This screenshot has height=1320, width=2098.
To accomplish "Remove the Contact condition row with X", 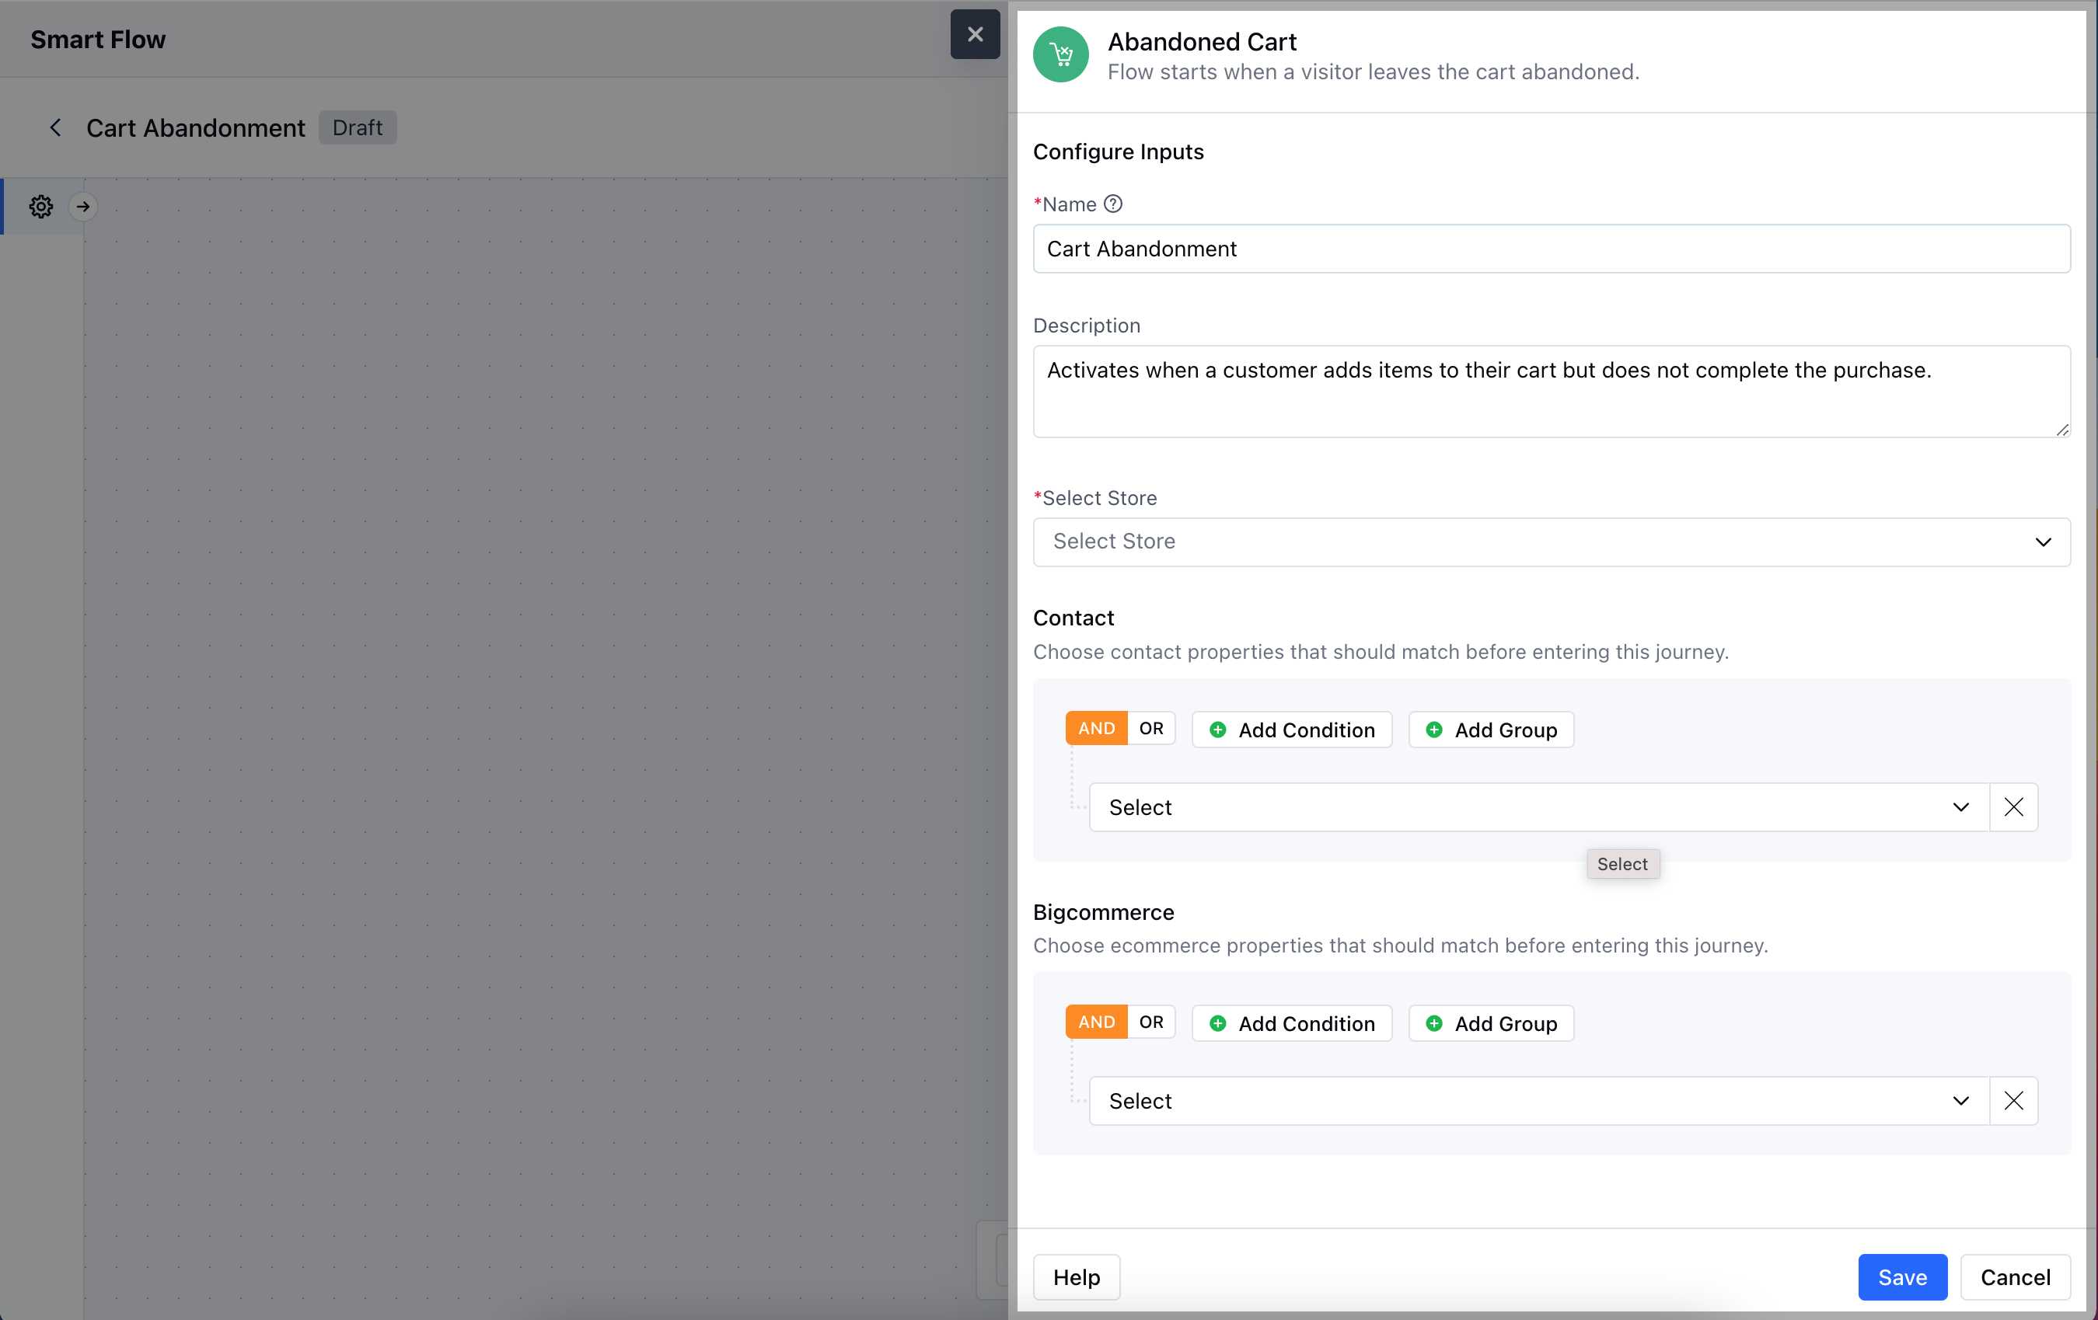I will (x=2012, y=807).
